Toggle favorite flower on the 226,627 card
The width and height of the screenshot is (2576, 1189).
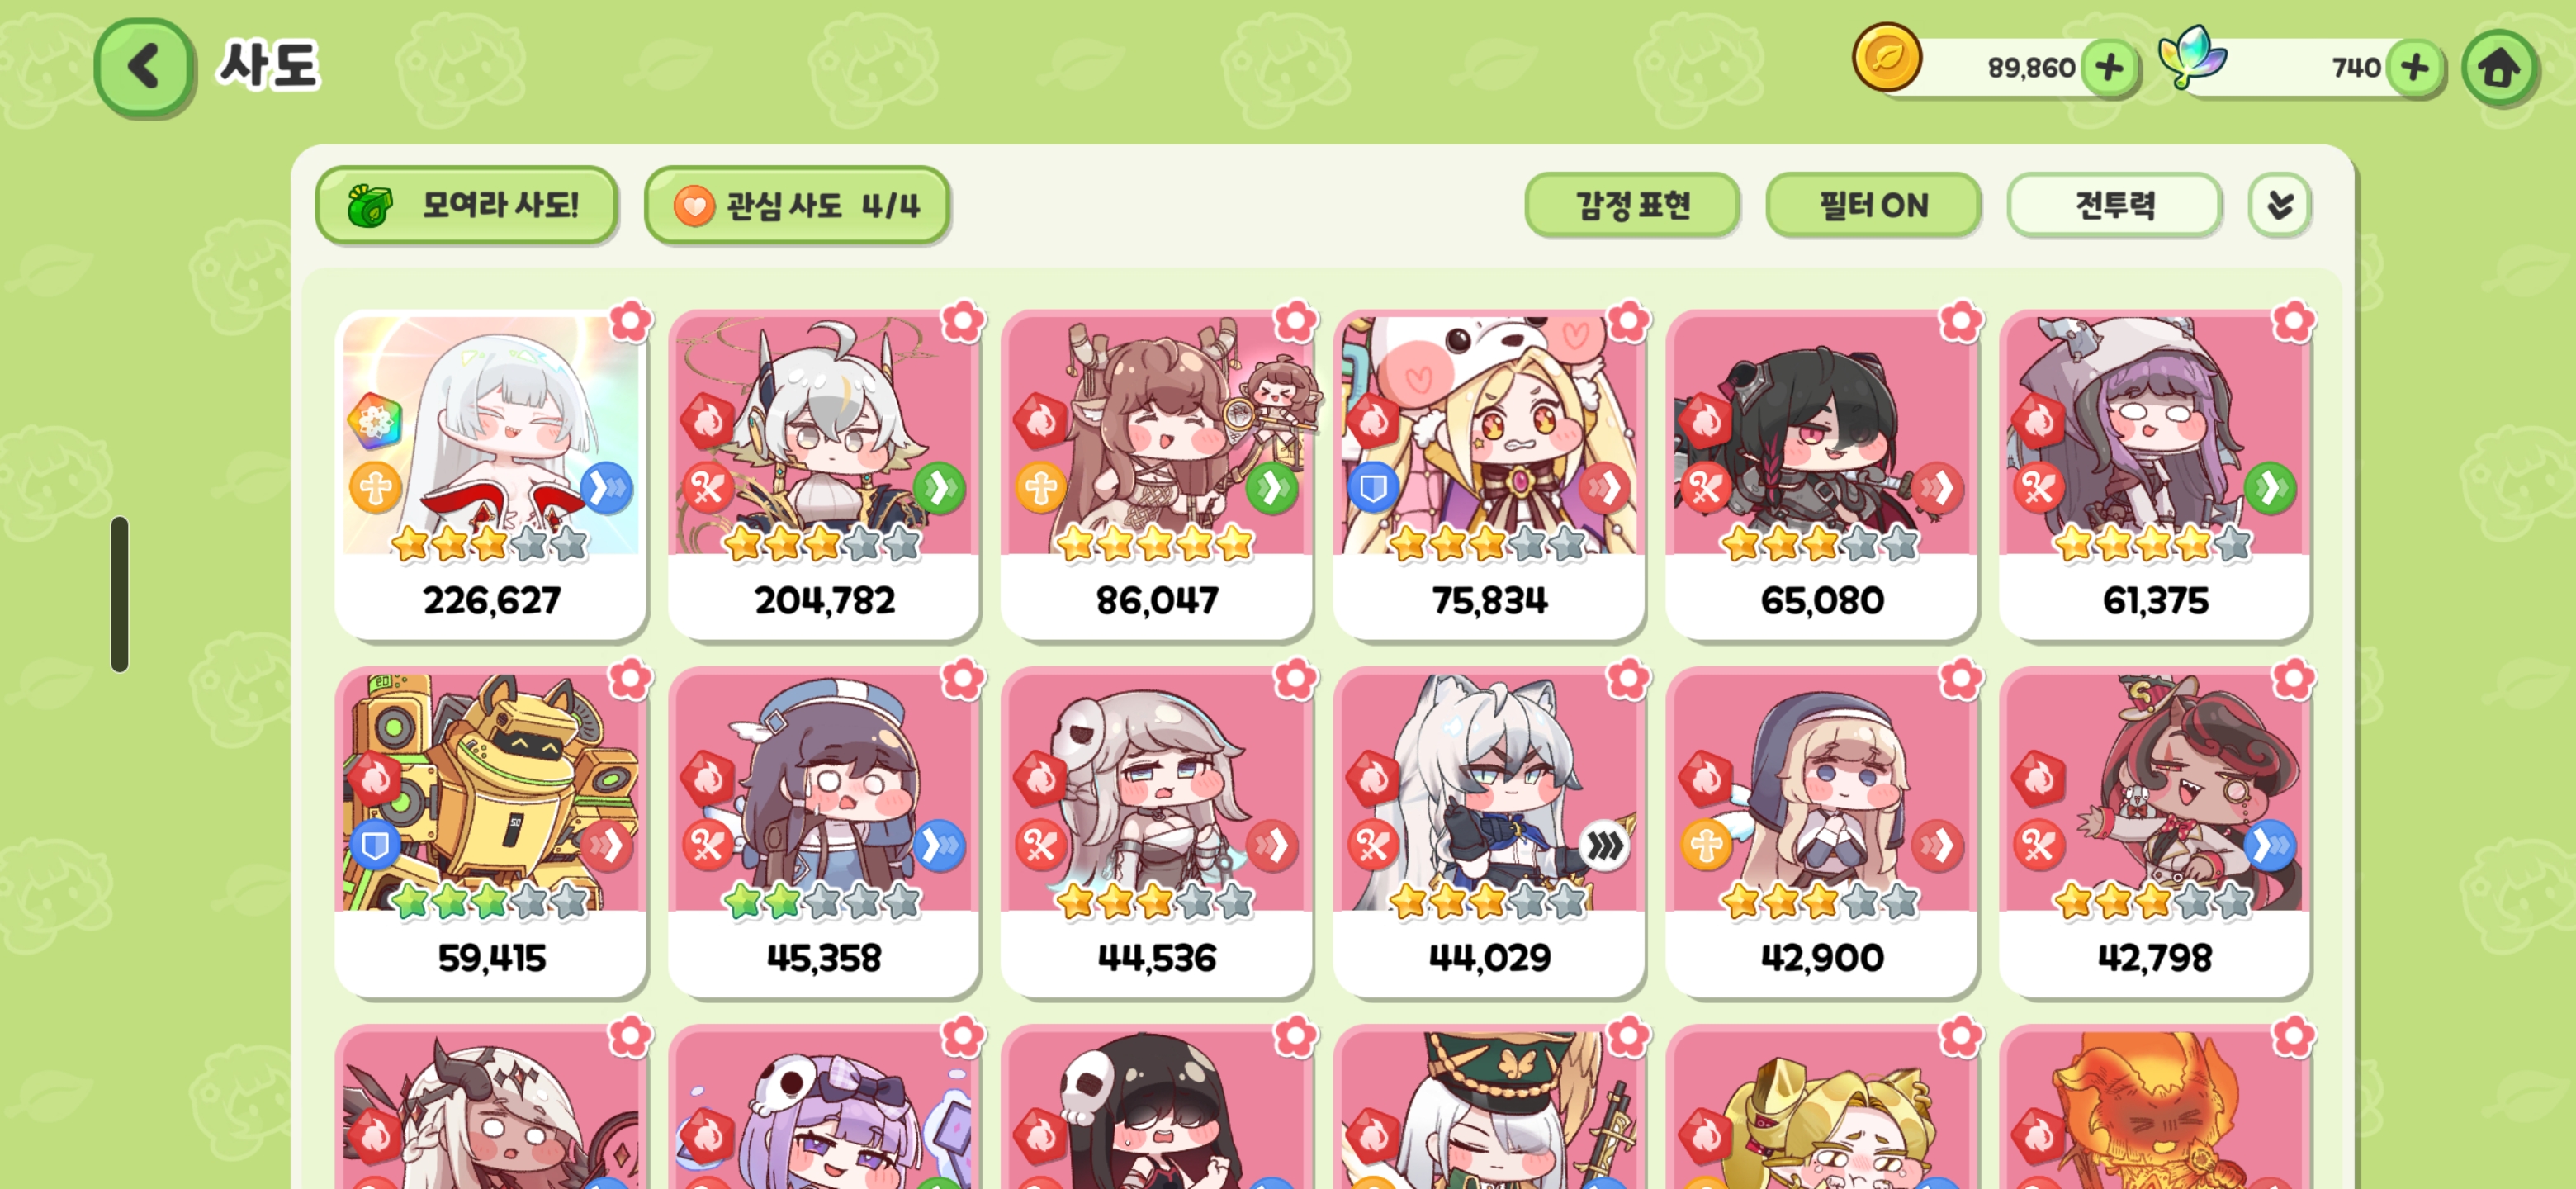pyautogui.click(x=630, y=321)
